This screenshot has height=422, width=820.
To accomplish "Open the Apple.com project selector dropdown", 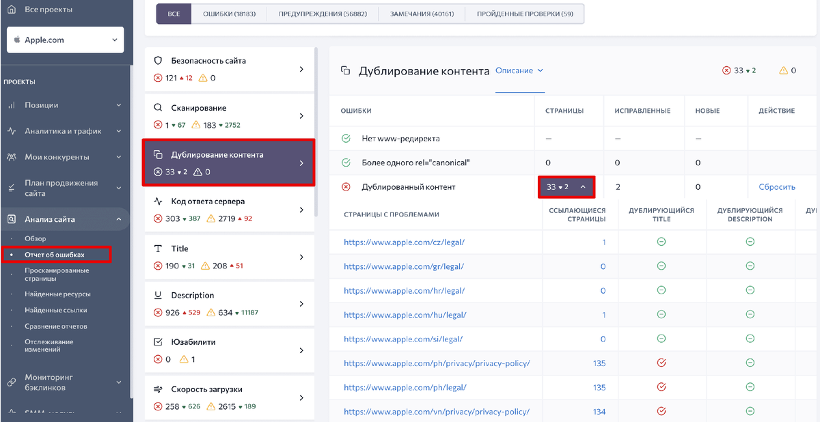I will point(66,40).
